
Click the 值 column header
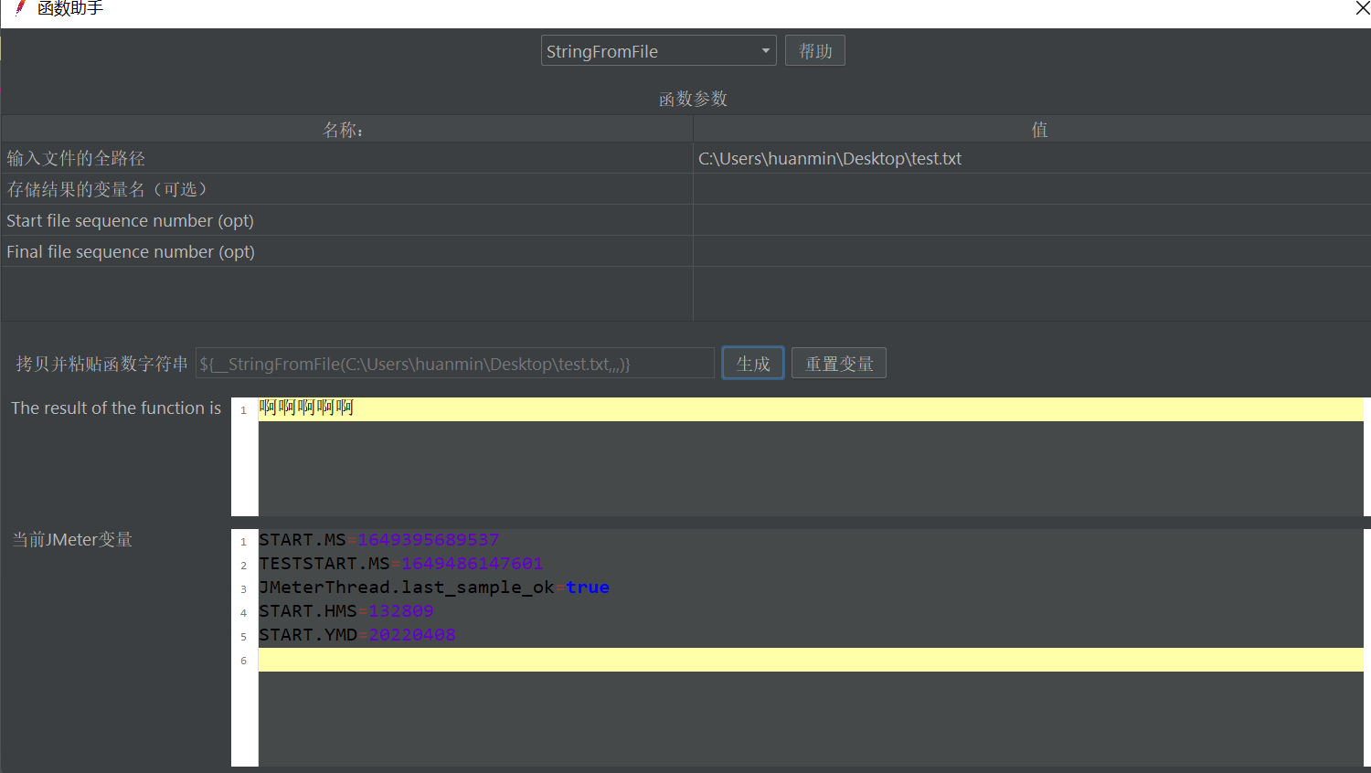pyautogui.click(x=1032, y=130)
